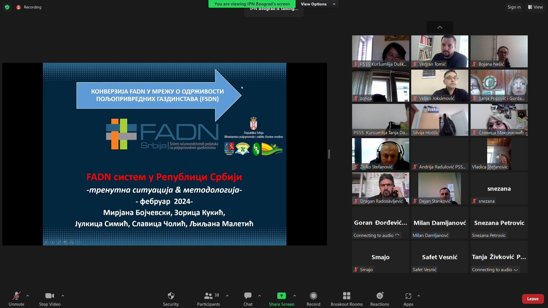Select Dragan Radosavljević's video tile
548x308 pixels.
[381, 188]
